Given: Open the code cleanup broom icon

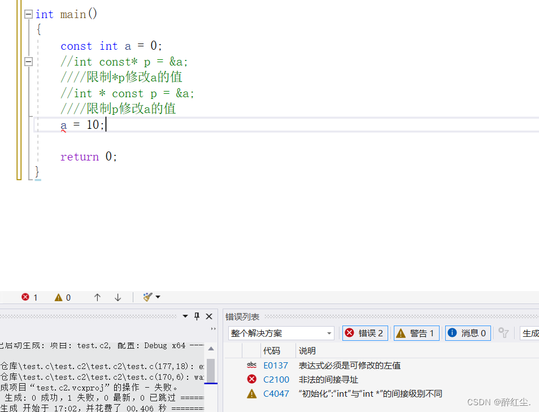Looking at the screenshot, I should click(x=147, y=297).
